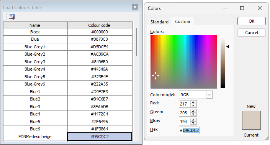The image size is (270, 145).
Task: Click the Cancel button
Action: [251, 33]
